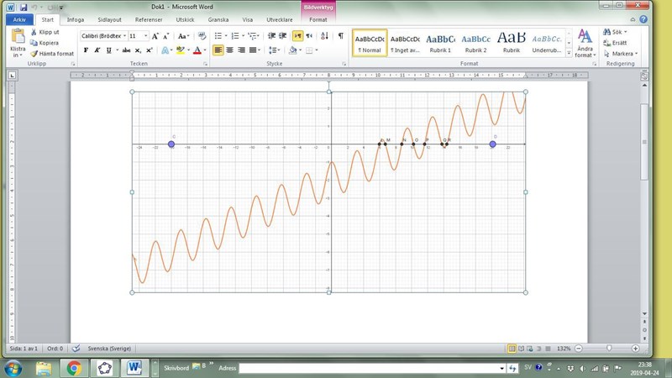This screenshot has height=378, width=672.
Task: Click the zoom slider in status bar
Action: click(x=609, y=348)
